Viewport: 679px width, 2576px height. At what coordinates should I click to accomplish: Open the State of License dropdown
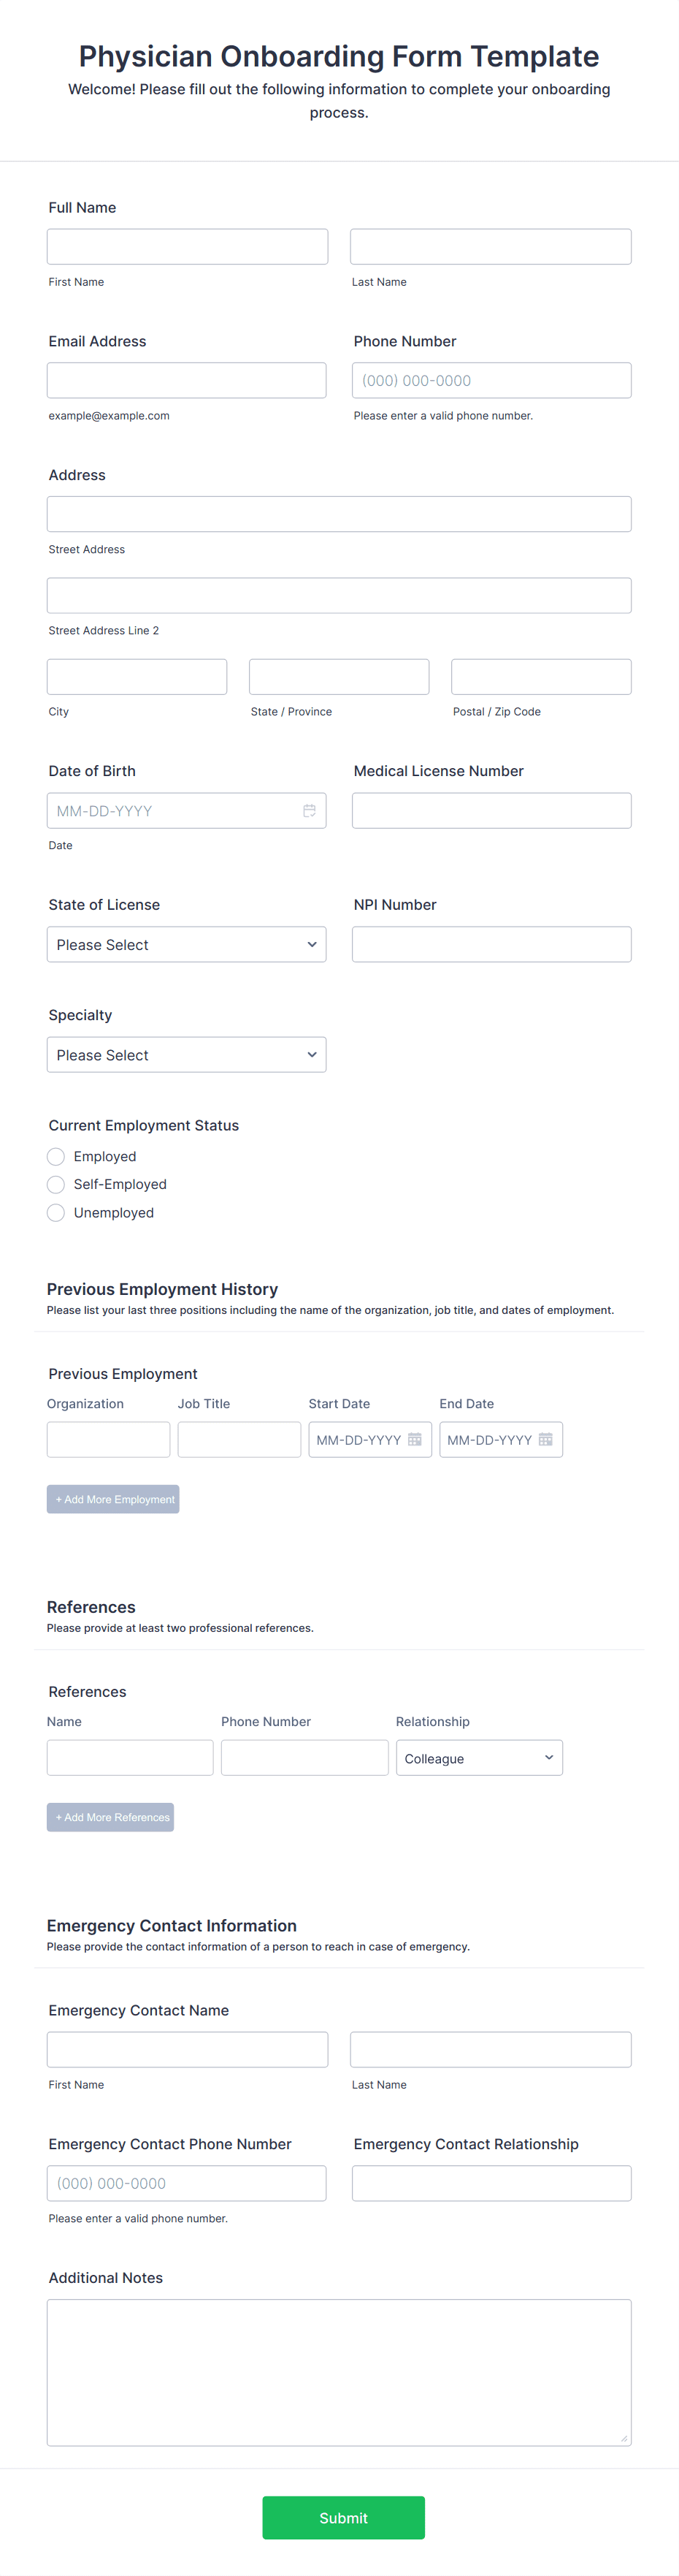pyautogui.click(x=187, y=944)
